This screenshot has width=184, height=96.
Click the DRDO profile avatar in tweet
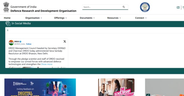coord(11,43)
